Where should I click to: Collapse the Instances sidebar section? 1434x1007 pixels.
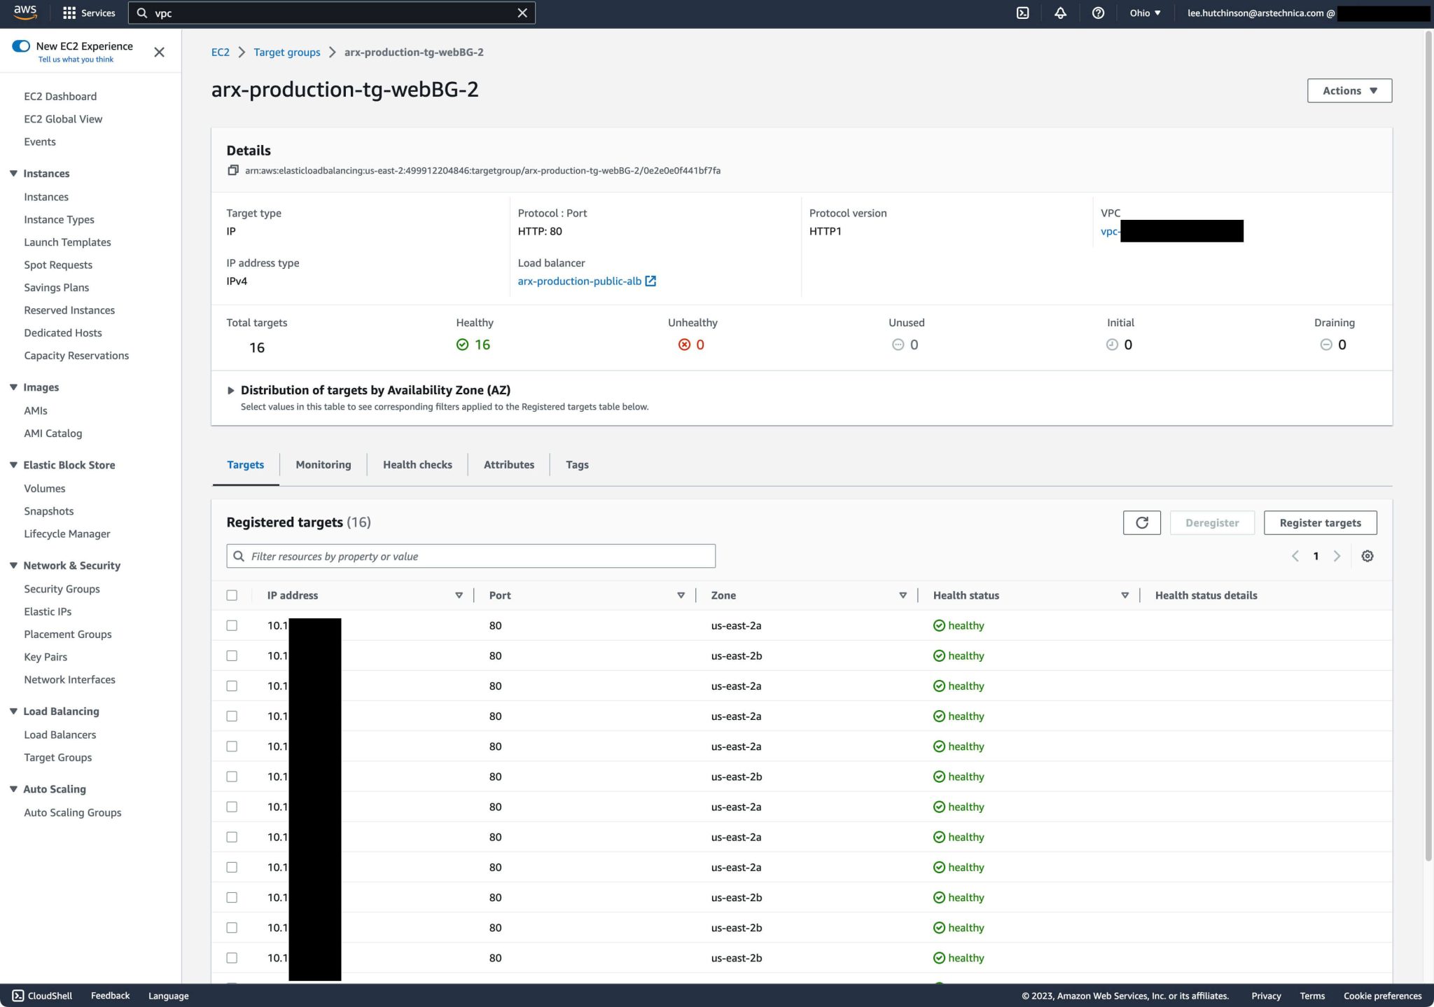(13, 173)
